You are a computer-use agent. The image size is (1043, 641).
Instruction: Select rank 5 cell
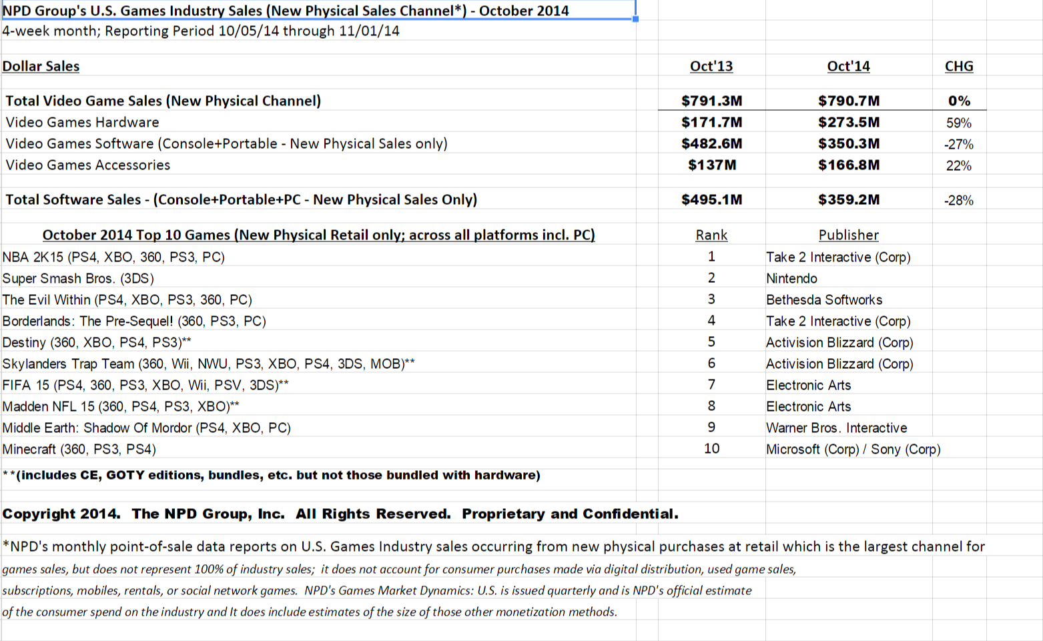[711, 342]
